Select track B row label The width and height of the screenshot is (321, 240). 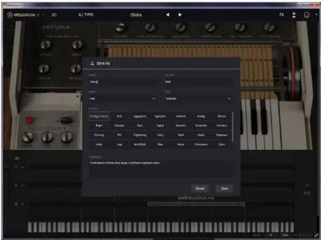click(16, 185)
